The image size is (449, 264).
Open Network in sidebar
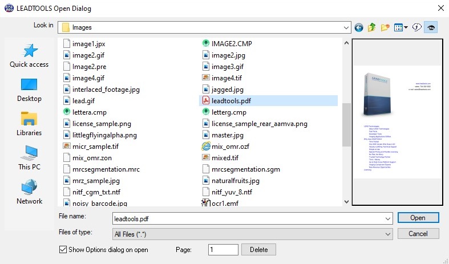[29, 192]
